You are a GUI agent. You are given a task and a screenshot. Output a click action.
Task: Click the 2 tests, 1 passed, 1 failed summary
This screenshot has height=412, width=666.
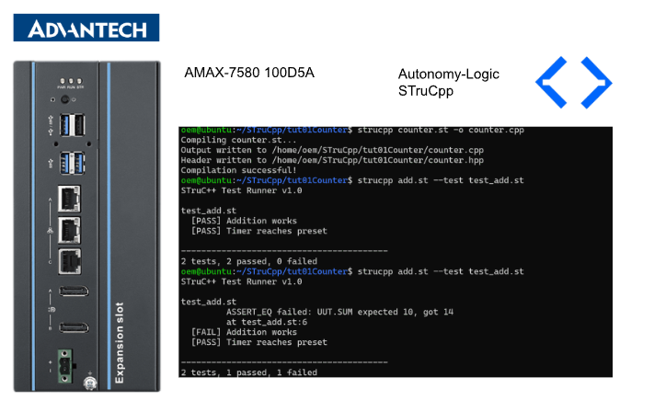(x=249, y=372)
